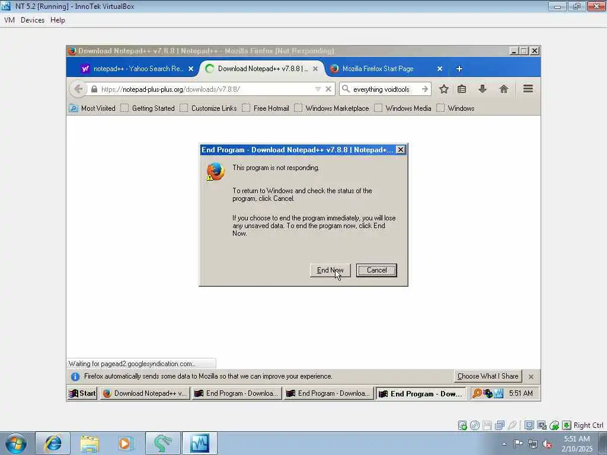The height and width of the screenshot is (455, 607).
Task: Click the Windows Media bookmark
Action: click(x=403, y=108)
